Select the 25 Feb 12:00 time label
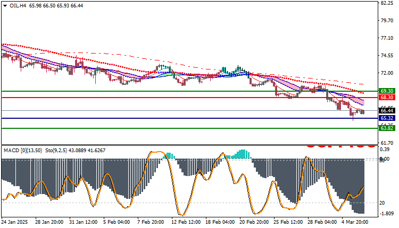 coord(288,222)
